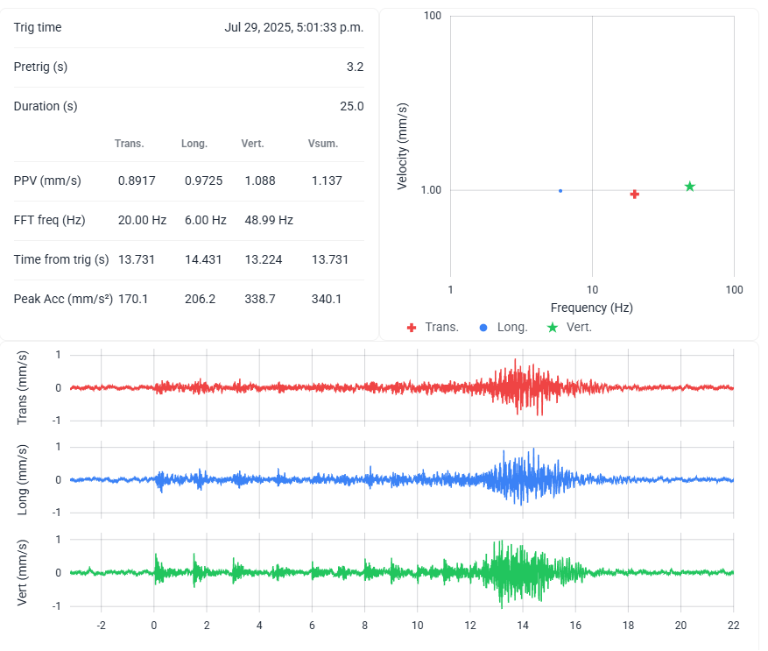Click the blue circle Long. legend icon
The height and width of the screenshot is (651, 768).
(x=483, y=327)
